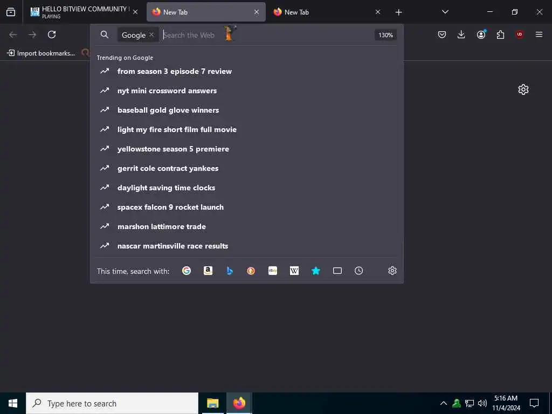552x414 pixels.
Task: Search within Bookmarks using star icon
Action: coord(316,271)
